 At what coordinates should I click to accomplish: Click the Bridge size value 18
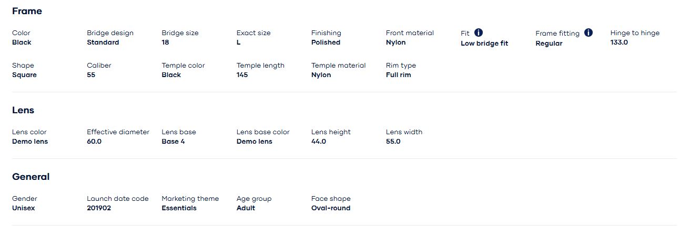(x=165, y=42)
